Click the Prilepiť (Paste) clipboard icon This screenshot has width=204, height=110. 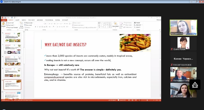coord(4,24)
